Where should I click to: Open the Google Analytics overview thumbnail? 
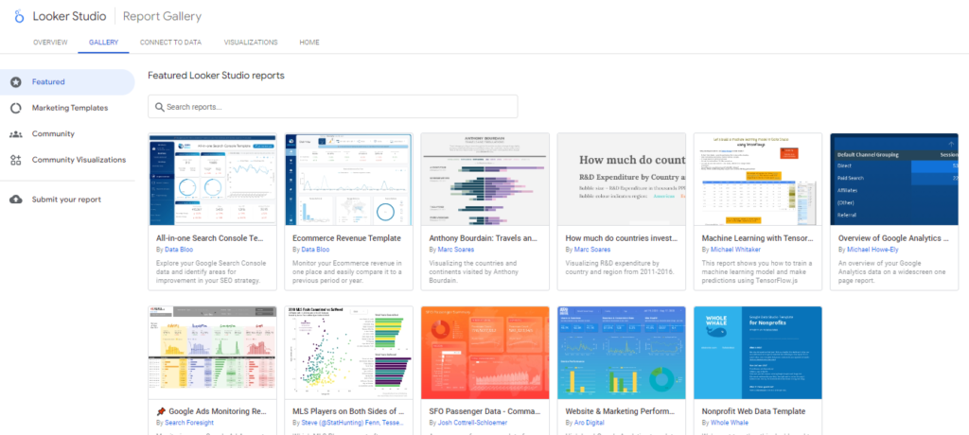(894, 179)
